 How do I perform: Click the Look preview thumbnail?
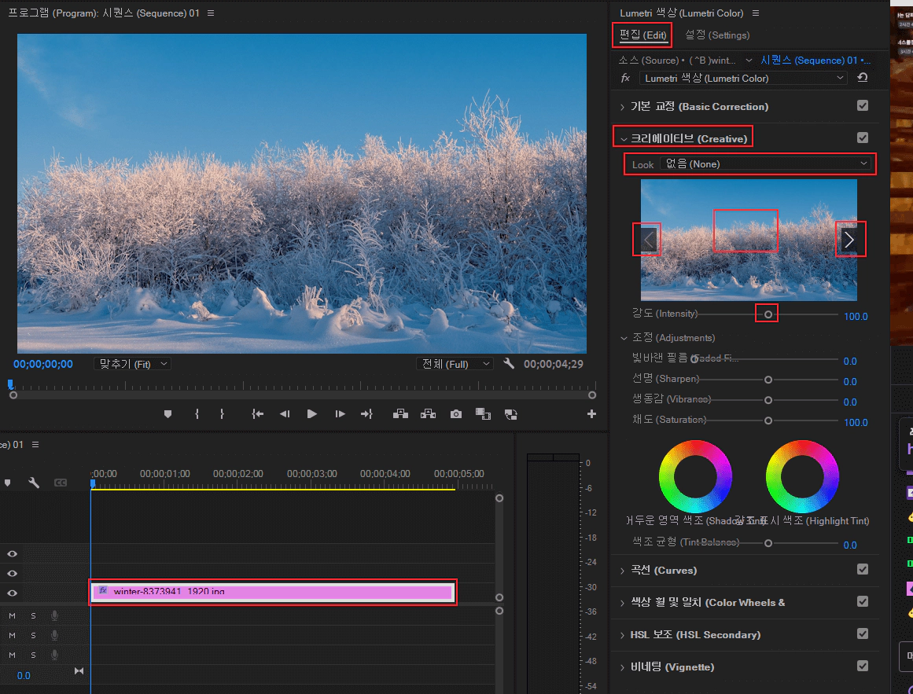pos(749,240)
